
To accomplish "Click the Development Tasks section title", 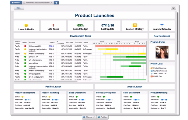I will click(x=80, y=36).
